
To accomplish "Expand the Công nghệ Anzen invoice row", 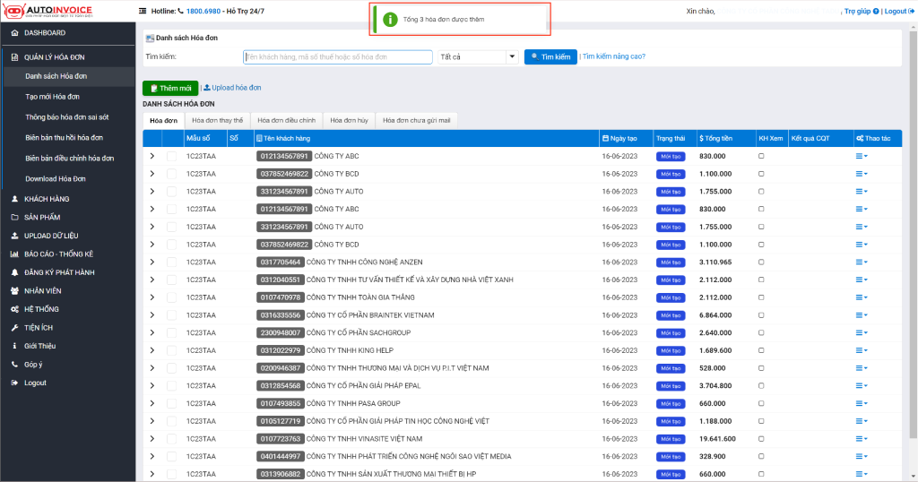I will tap(152, 263).
